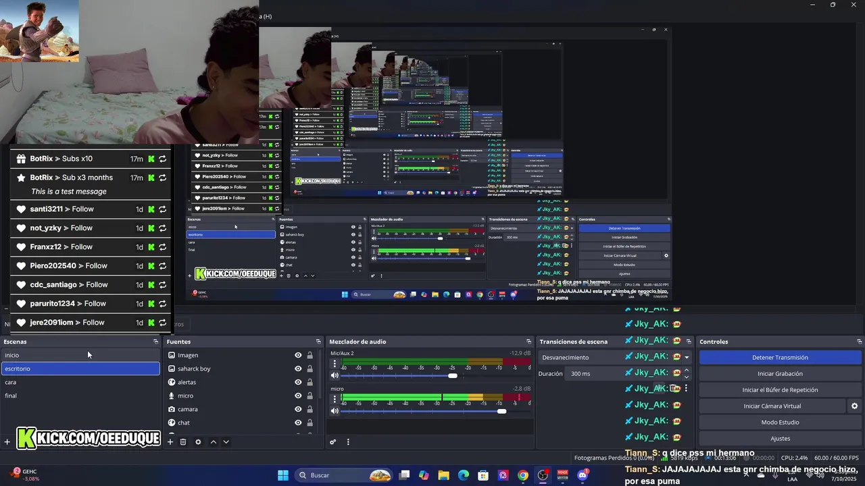
Task: Open the Desvanecimiento transition dropdown
Action: click(615, 357)
